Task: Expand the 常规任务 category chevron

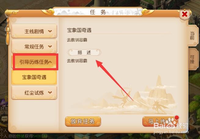Action: click(x=50, y=46)
